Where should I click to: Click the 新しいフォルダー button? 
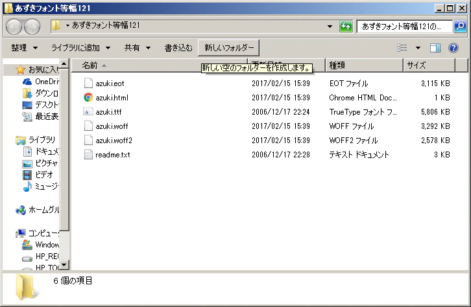(228, 48)
